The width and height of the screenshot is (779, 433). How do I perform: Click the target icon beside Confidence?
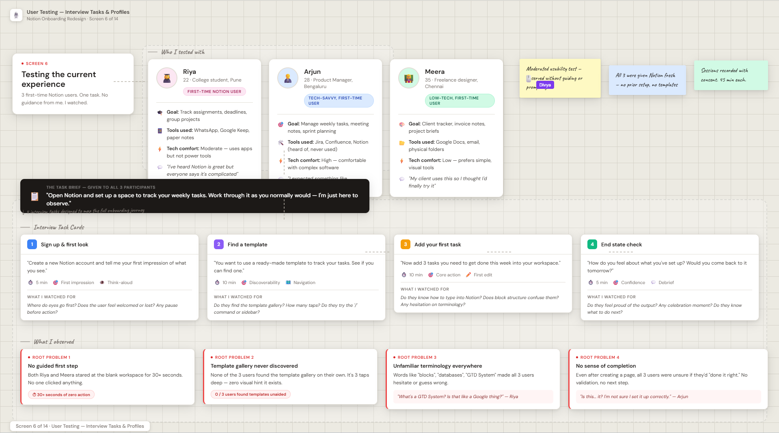(616, 282)
